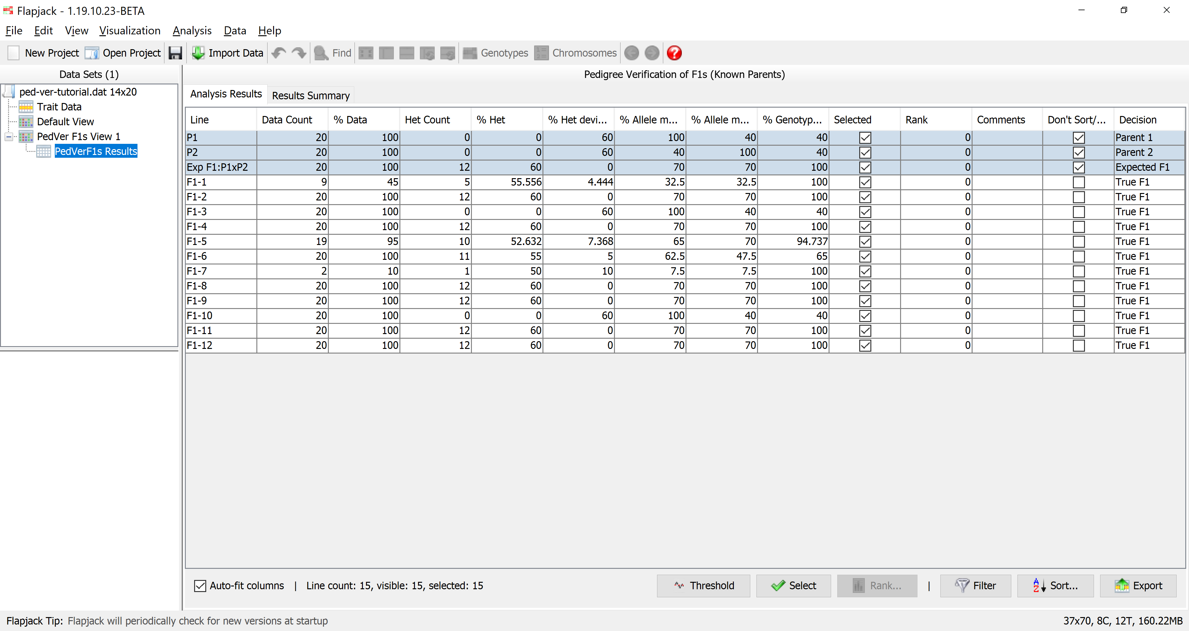1189x631 pixels.
Task: Uncheck Don't Sort/Filter for Exp F1:P1xP2
Action: tap(1079, 167)
